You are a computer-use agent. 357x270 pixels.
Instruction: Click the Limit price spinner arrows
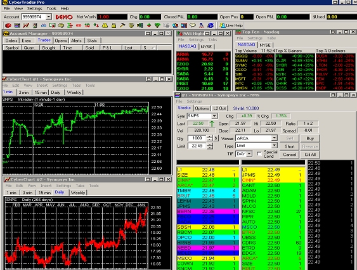coord(210,146)
